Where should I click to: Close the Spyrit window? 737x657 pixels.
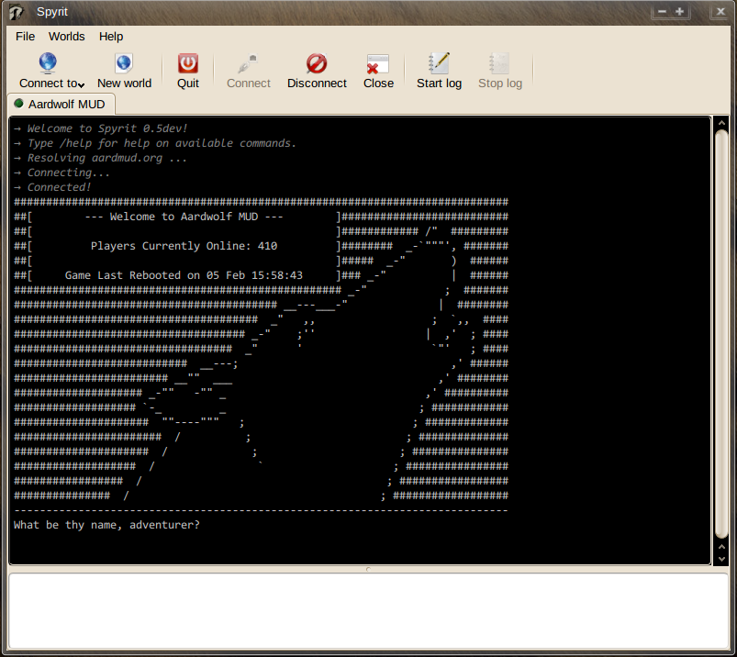pyautogui.click(x=720, y=11)
